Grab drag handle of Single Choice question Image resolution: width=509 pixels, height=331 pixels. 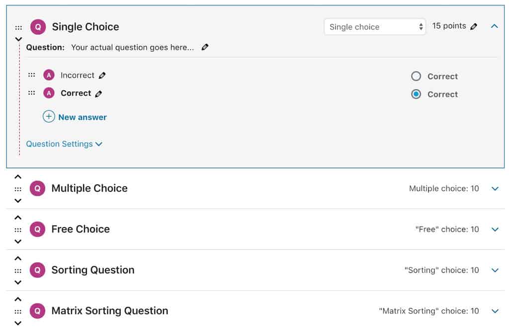(x=18, y=28)
